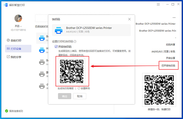
Task: Select the first blue printer in list
Action: coord(42,38)
